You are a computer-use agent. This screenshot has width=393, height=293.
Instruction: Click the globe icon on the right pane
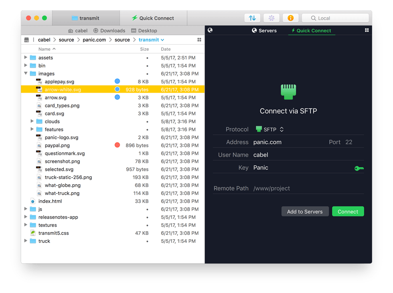[x=210, y=30]
